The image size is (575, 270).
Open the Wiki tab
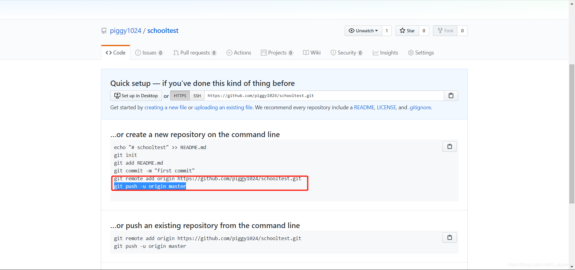312,53
